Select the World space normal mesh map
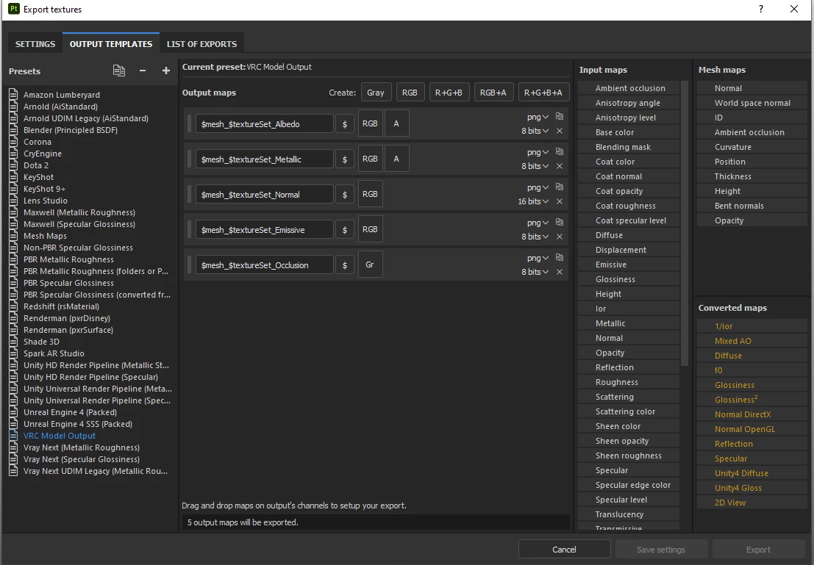Viewport: 814px width, 565px height. point(752,103)
